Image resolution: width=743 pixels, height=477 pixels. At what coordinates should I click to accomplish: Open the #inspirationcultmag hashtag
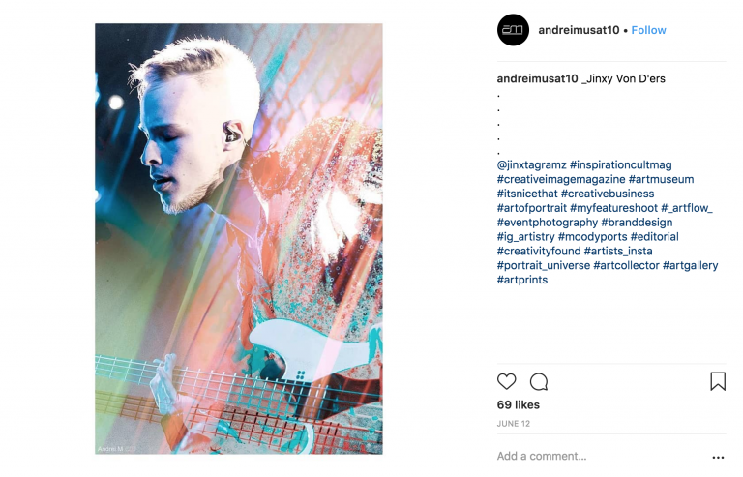tap(621, 164)
